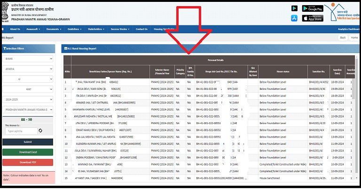Click the Personal Details header band
The width and height of the screenshot is (361, 189).
(213, 60)
